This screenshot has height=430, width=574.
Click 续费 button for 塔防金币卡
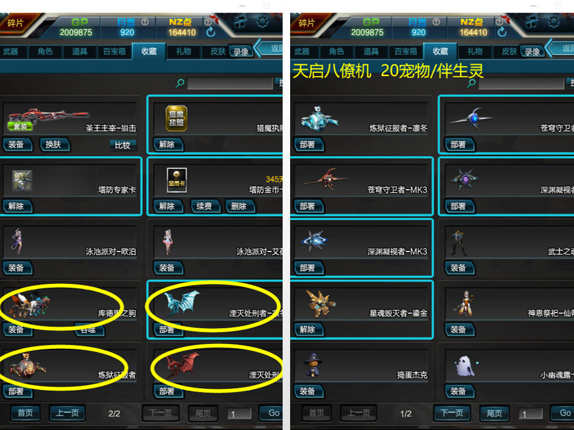205,206
